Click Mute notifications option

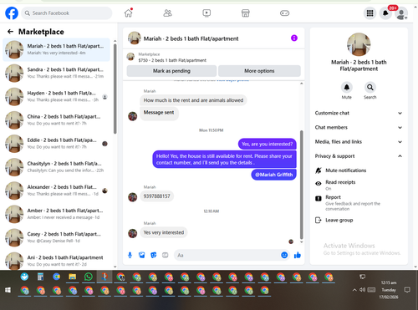[359, 170]
